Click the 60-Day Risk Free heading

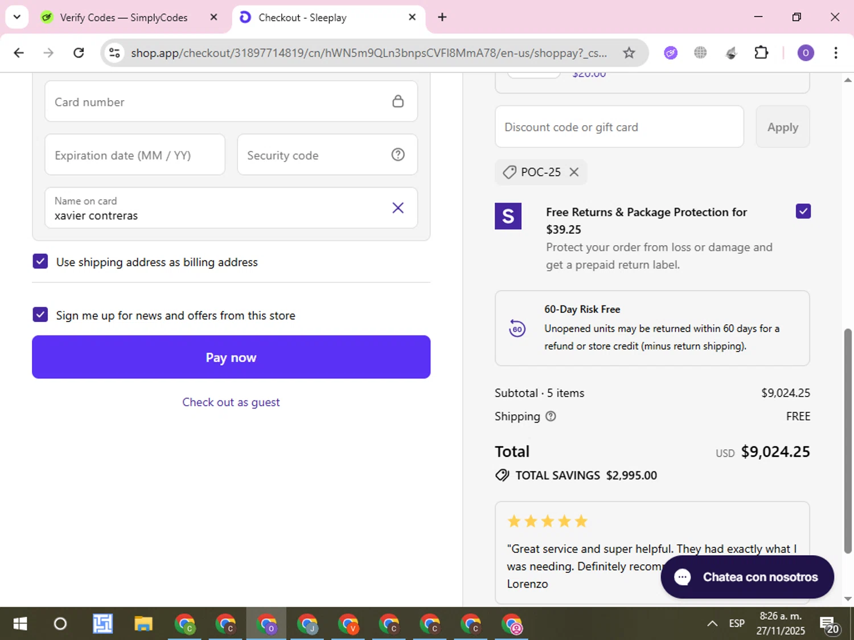pyautogui.click(x=582, y=309)
